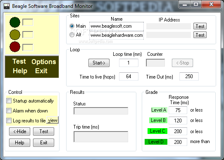Close the Broadband Monitor window
The image size is (224, 160).
coord(211,5)
